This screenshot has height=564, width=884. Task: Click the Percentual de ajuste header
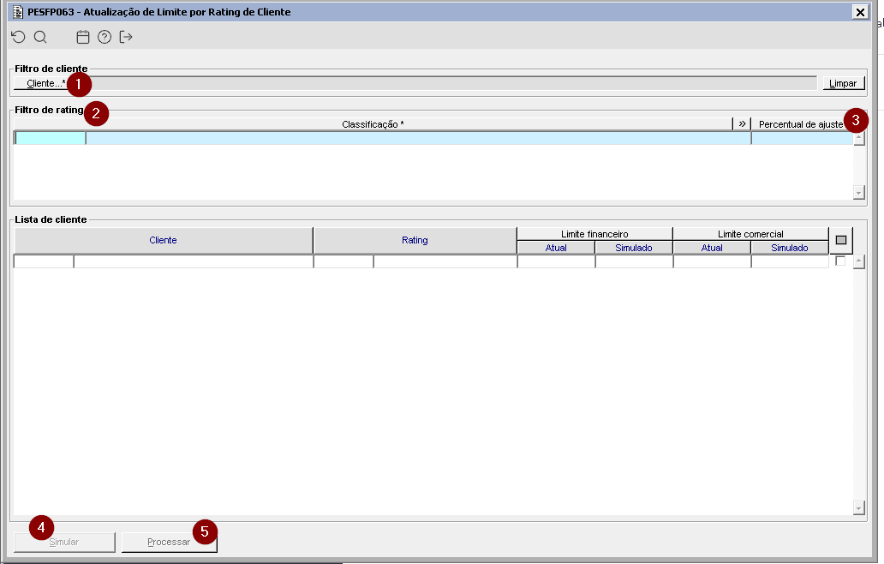[x=801, y=124]
